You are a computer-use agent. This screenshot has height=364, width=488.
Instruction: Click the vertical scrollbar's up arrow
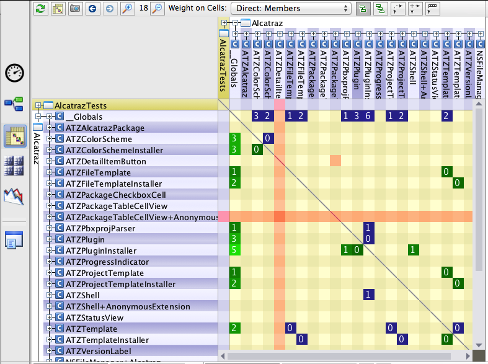[479, 104]
